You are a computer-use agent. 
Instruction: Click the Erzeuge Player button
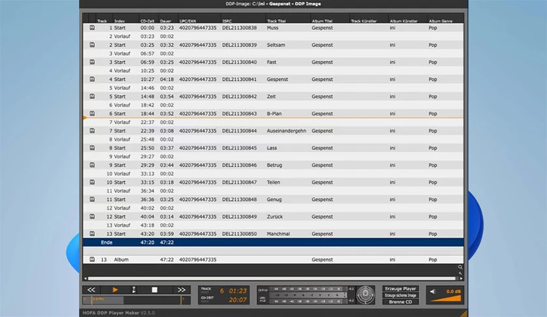coord(400,289)
